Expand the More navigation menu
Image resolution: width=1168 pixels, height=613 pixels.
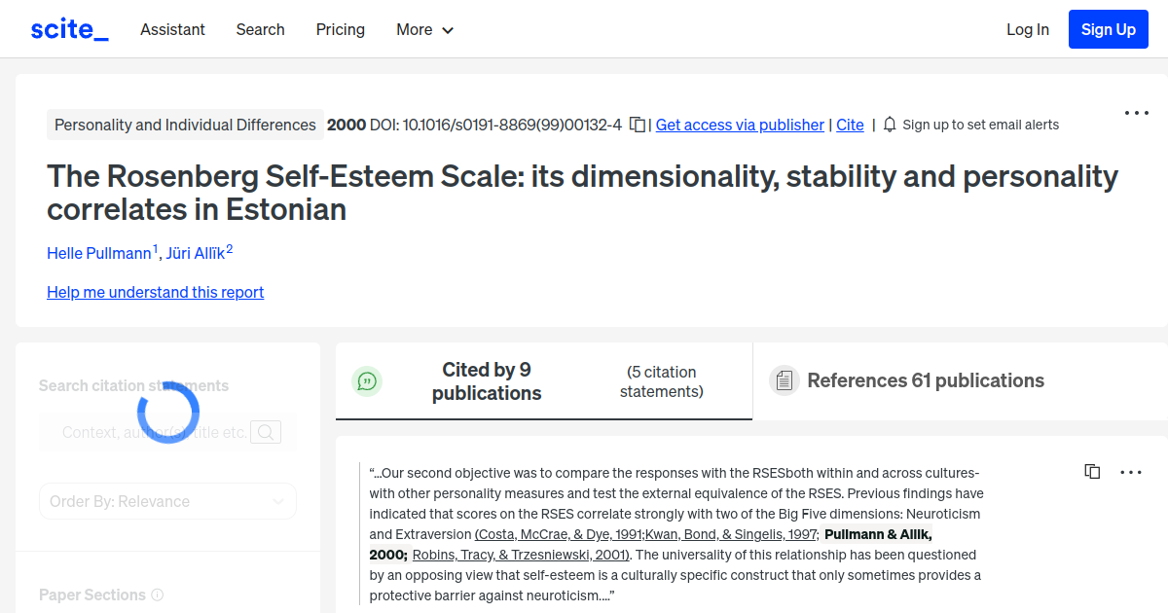(424, 29)
